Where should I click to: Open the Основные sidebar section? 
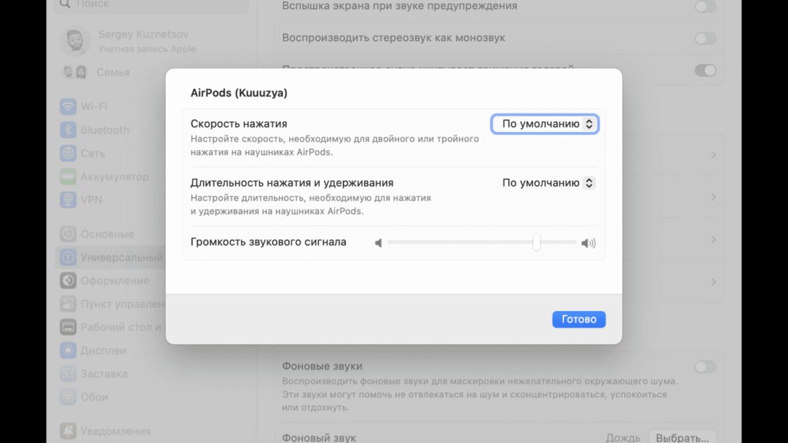[x=107, y=234]
